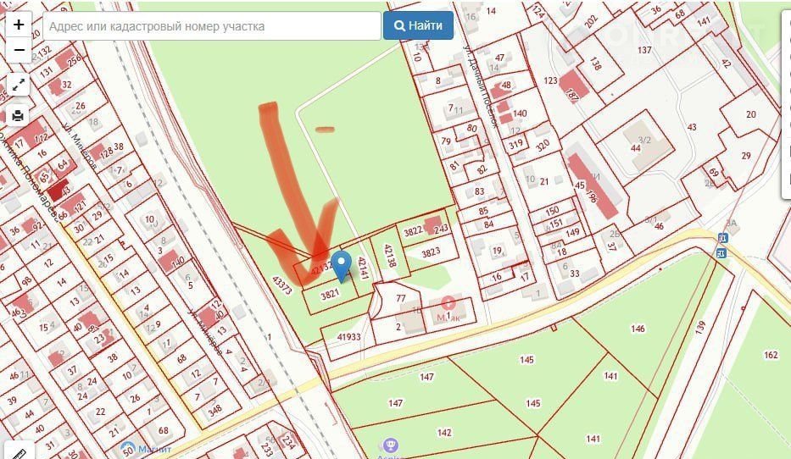This screenshot has width=791, height=459.
Task: Select the ruler measurement tool
Action: (19, 452)
